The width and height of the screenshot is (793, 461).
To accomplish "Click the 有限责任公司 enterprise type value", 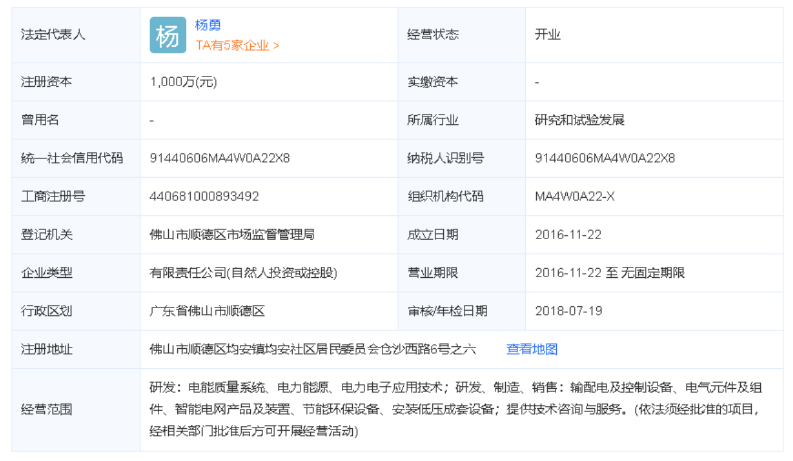I will click(243, 273).
